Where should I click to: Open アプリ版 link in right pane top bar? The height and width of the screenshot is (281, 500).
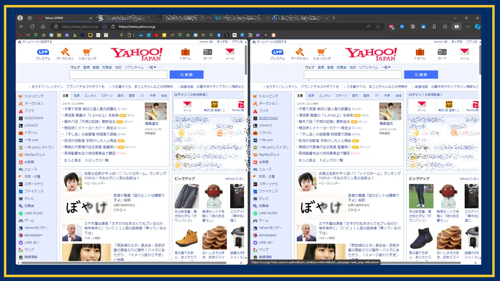click(x=471, y=42)
